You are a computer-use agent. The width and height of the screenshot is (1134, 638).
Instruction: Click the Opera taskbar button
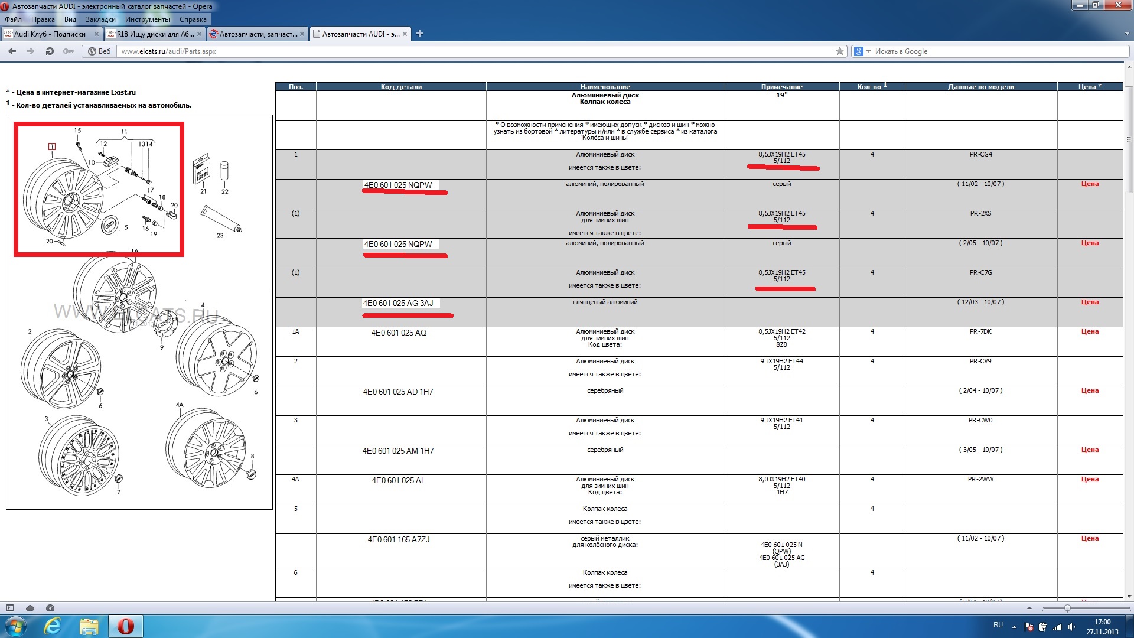125,626
